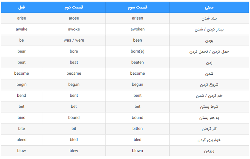Click the معنی column header
250x159 pixels.
click(209, 7)
